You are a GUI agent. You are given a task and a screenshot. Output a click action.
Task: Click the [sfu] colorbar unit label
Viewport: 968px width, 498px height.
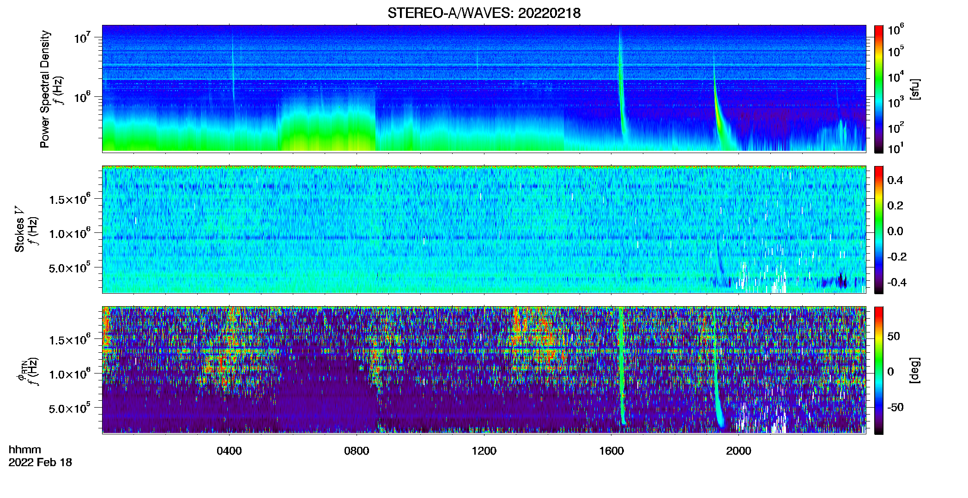click(x=915, y=89)
